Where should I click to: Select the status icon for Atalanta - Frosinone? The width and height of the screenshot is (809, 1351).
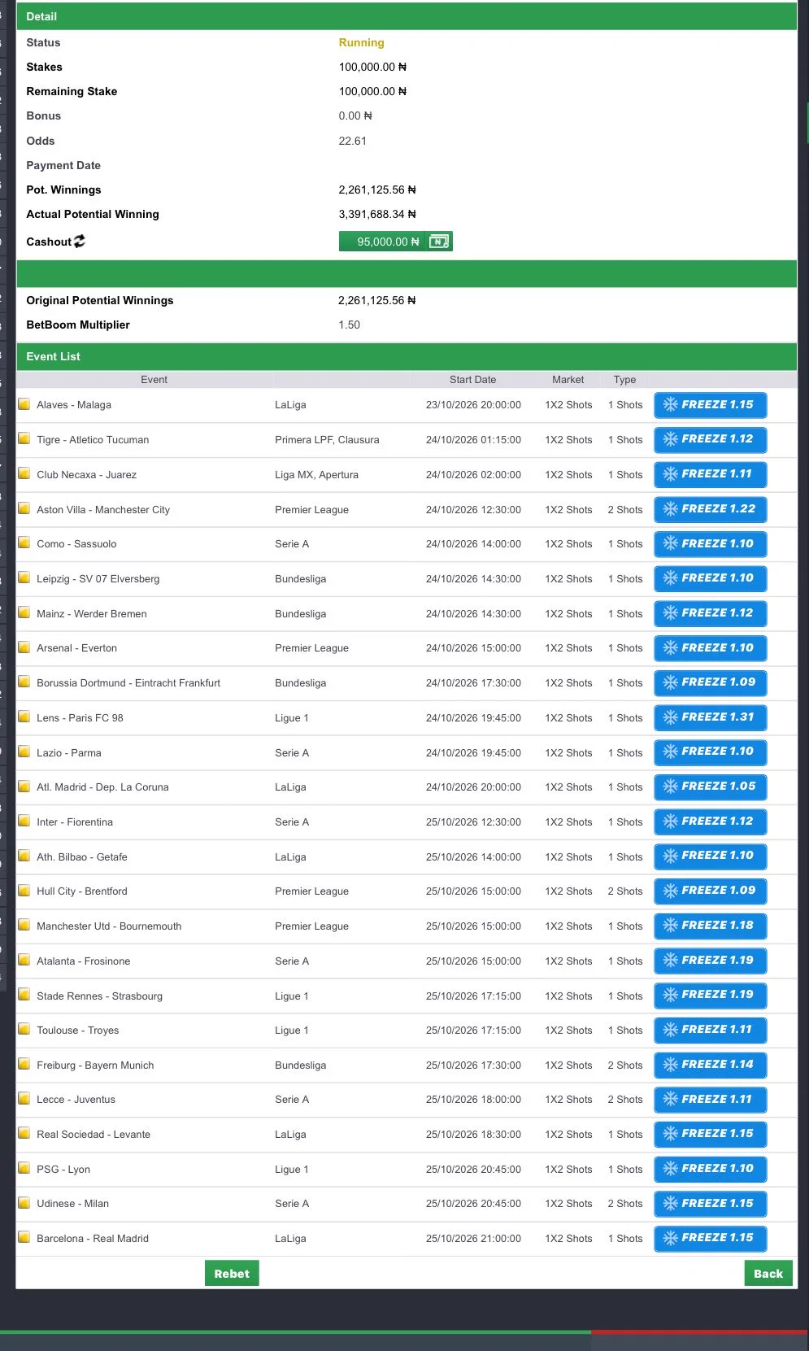[24, 961]
